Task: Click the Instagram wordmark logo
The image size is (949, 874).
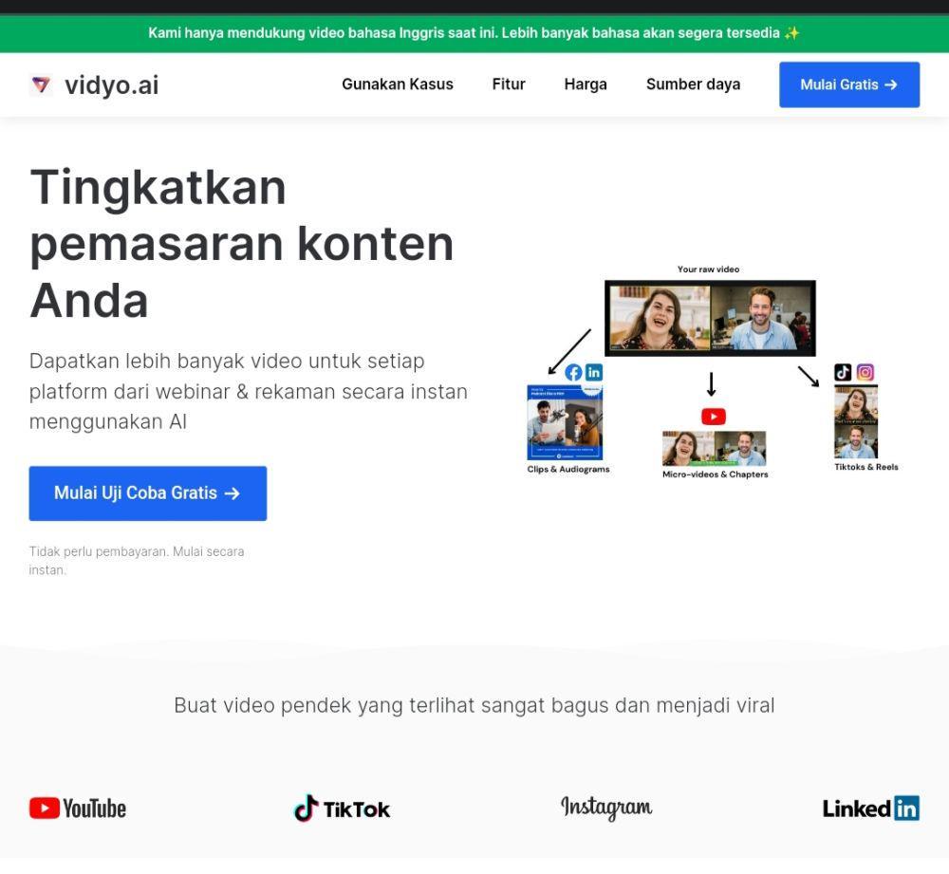Action: point(606,808)
